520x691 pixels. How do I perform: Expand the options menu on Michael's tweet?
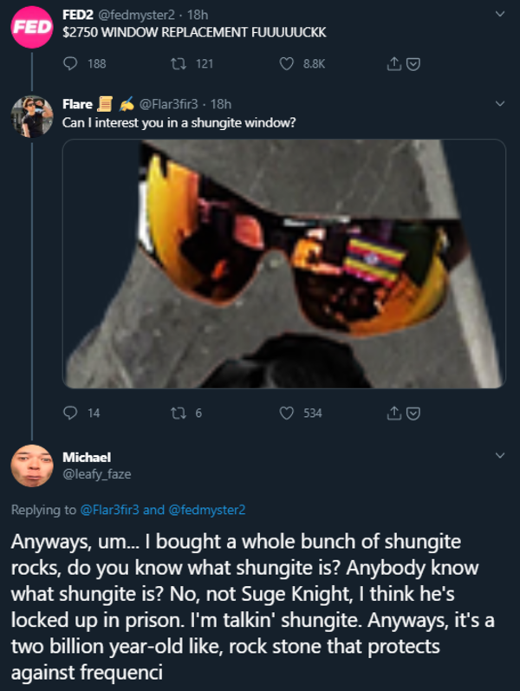[x=499, y=455]
